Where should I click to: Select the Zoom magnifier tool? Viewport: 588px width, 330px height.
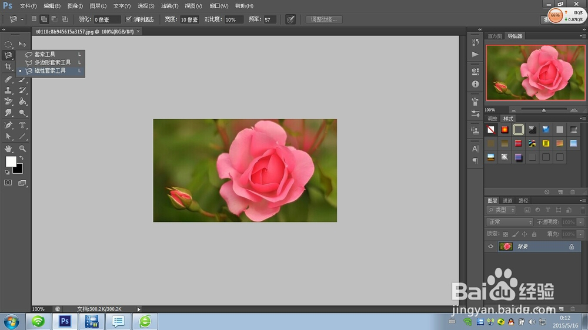click(22, 149)
